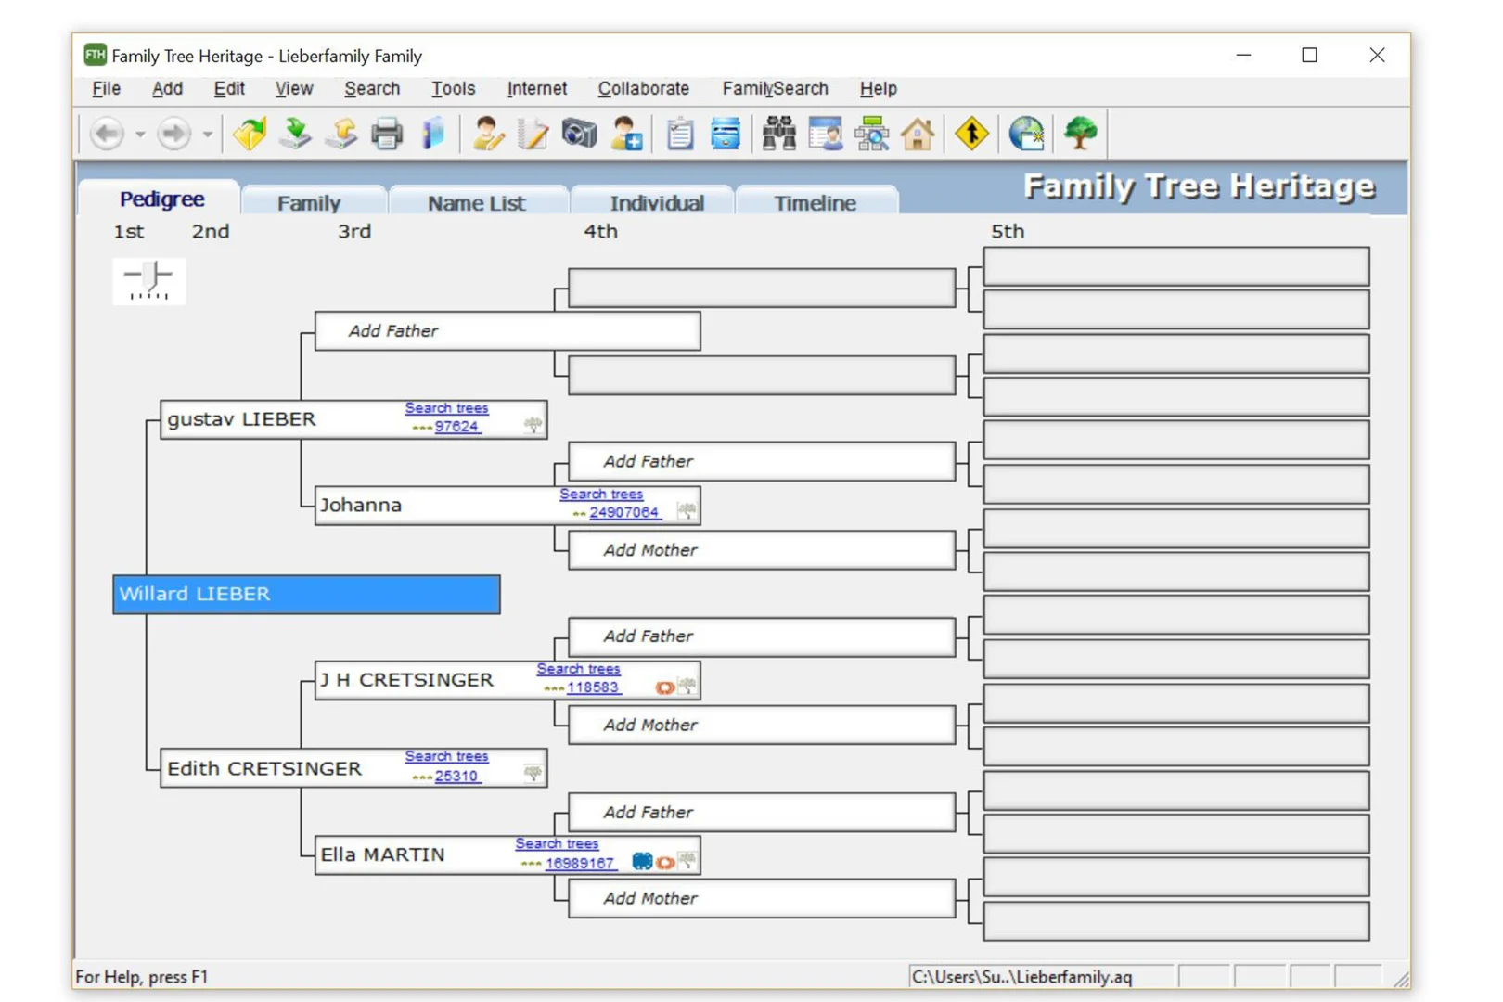Click the globe internet icon

1026,135
